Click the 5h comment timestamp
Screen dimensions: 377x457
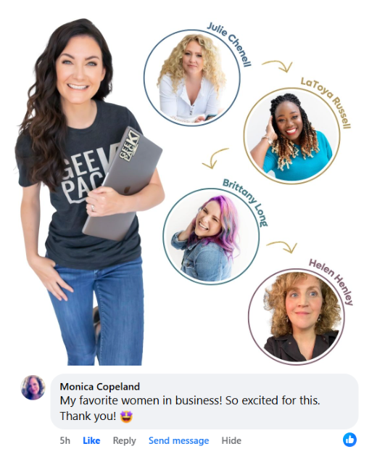[65, 440]
